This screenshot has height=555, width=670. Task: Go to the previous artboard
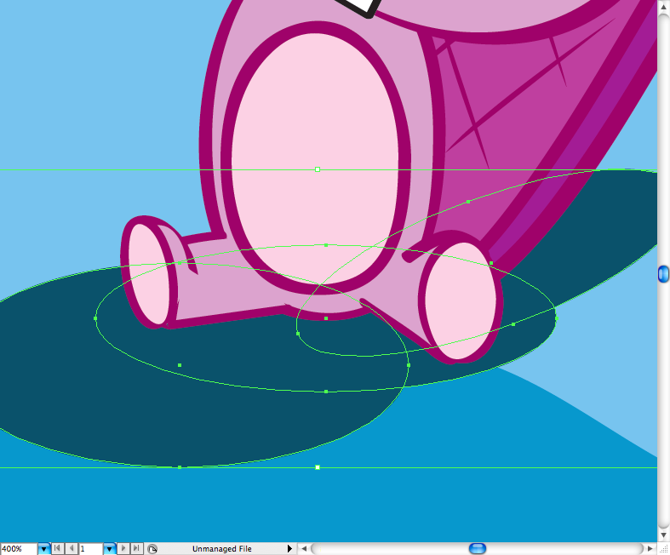pos(72,549)
